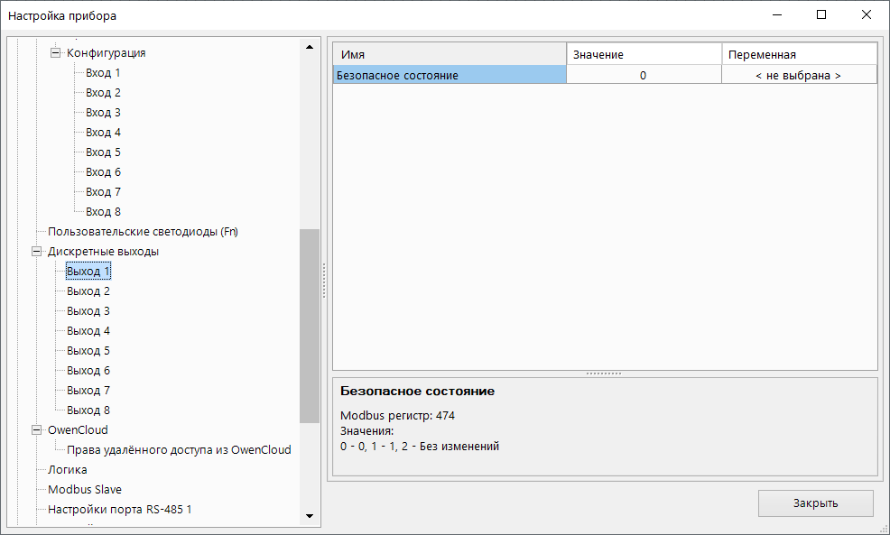Open the Modbus Slave settings
This screenshot has width=890, height=535.
pyautogui.click(x=84, y=490)
